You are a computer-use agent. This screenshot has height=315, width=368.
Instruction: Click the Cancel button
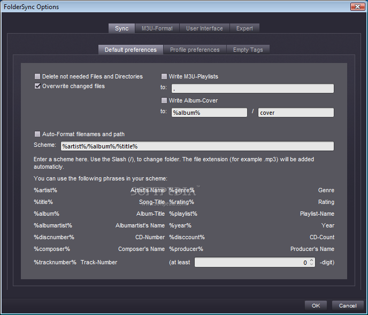(348, 305)
